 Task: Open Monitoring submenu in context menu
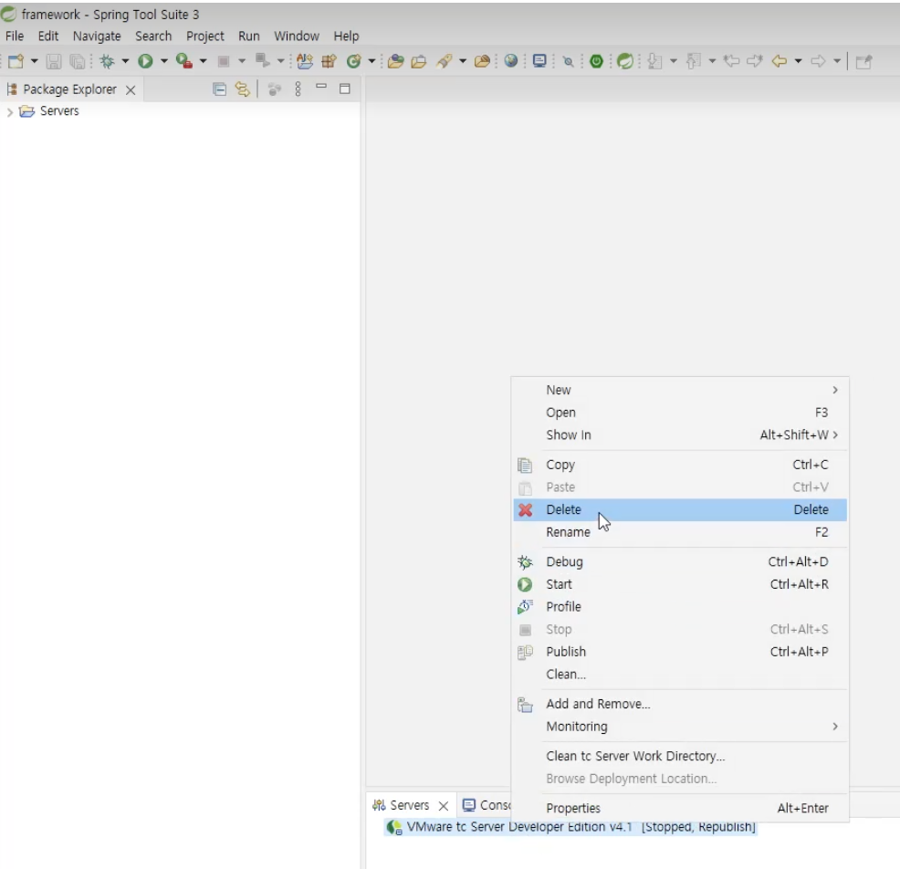[680, 726]
